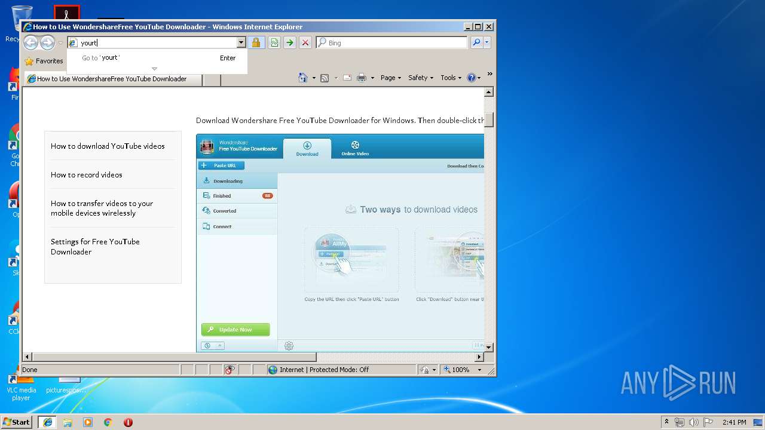Expand the recent pages dropdown arrow

point(60,43)
